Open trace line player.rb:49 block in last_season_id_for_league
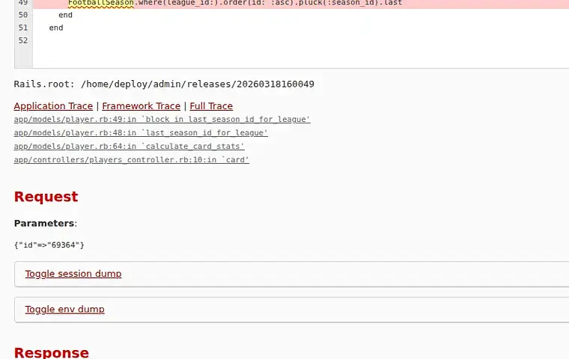Screen dimensions: 569x359 click(x=162, y=120)
